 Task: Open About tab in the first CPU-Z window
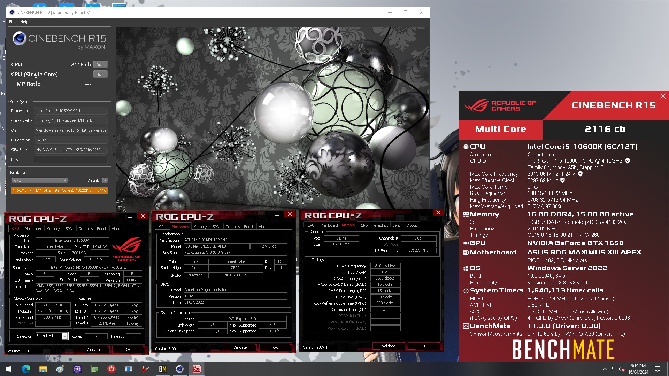(x=116, y=229)
